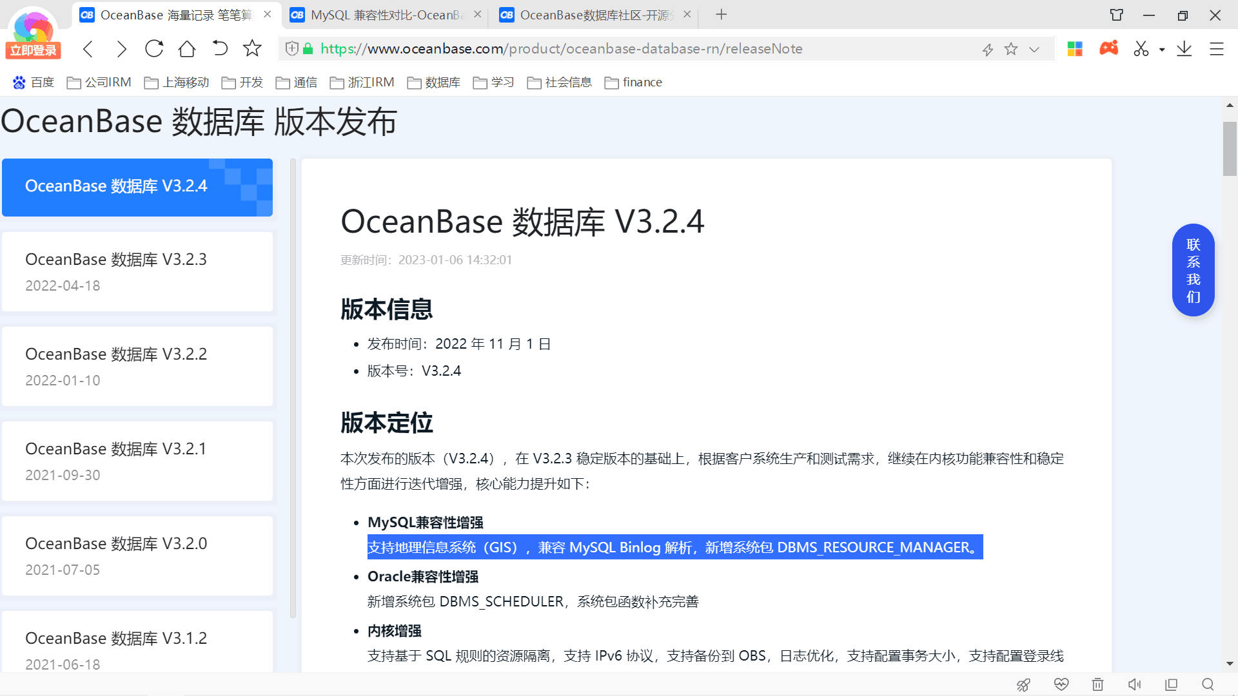Go back using the browser back arrow
The width and height of the screenshot is (1238, 696).
88,49
